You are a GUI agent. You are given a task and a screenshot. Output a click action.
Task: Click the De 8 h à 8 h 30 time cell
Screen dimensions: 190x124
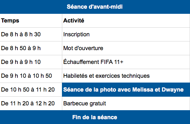[x=31, y=34]
